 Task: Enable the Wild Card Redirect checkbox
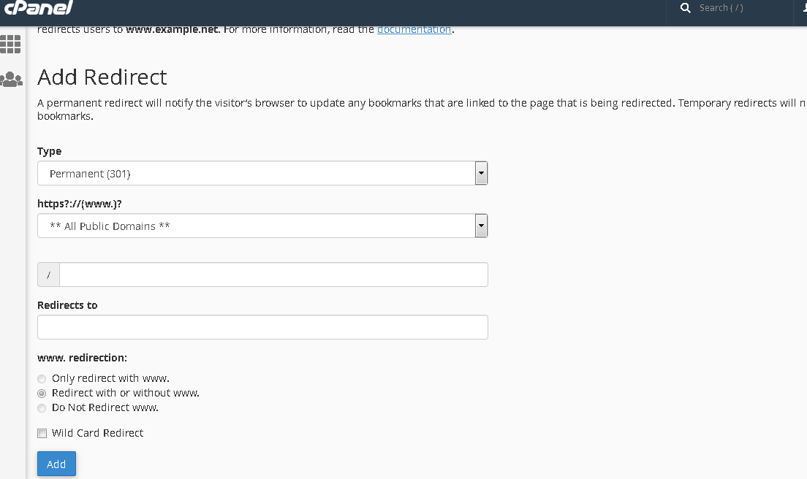click(42, 433)
